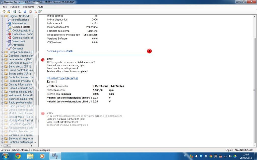Click the Print icon in the toolbar
Viewport: 257px width, 160px height.
[x=14, y=11]
